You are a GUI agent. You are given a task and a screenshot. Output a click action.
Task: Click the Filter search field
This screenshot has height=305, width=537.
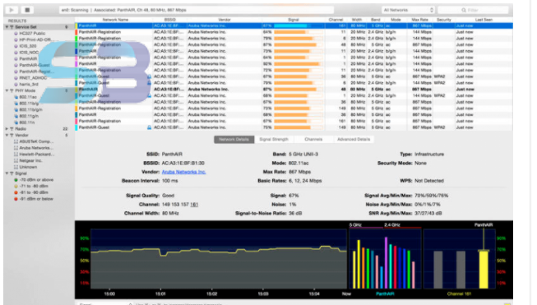click(x=474, y=10)
